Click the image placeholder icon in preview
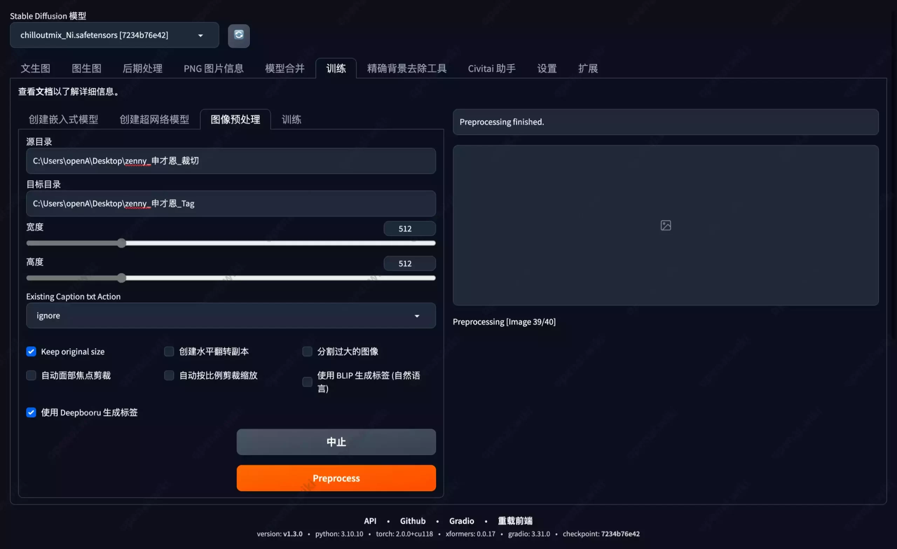Viewport: 897px width, 549px height. (x=665, y=225)
